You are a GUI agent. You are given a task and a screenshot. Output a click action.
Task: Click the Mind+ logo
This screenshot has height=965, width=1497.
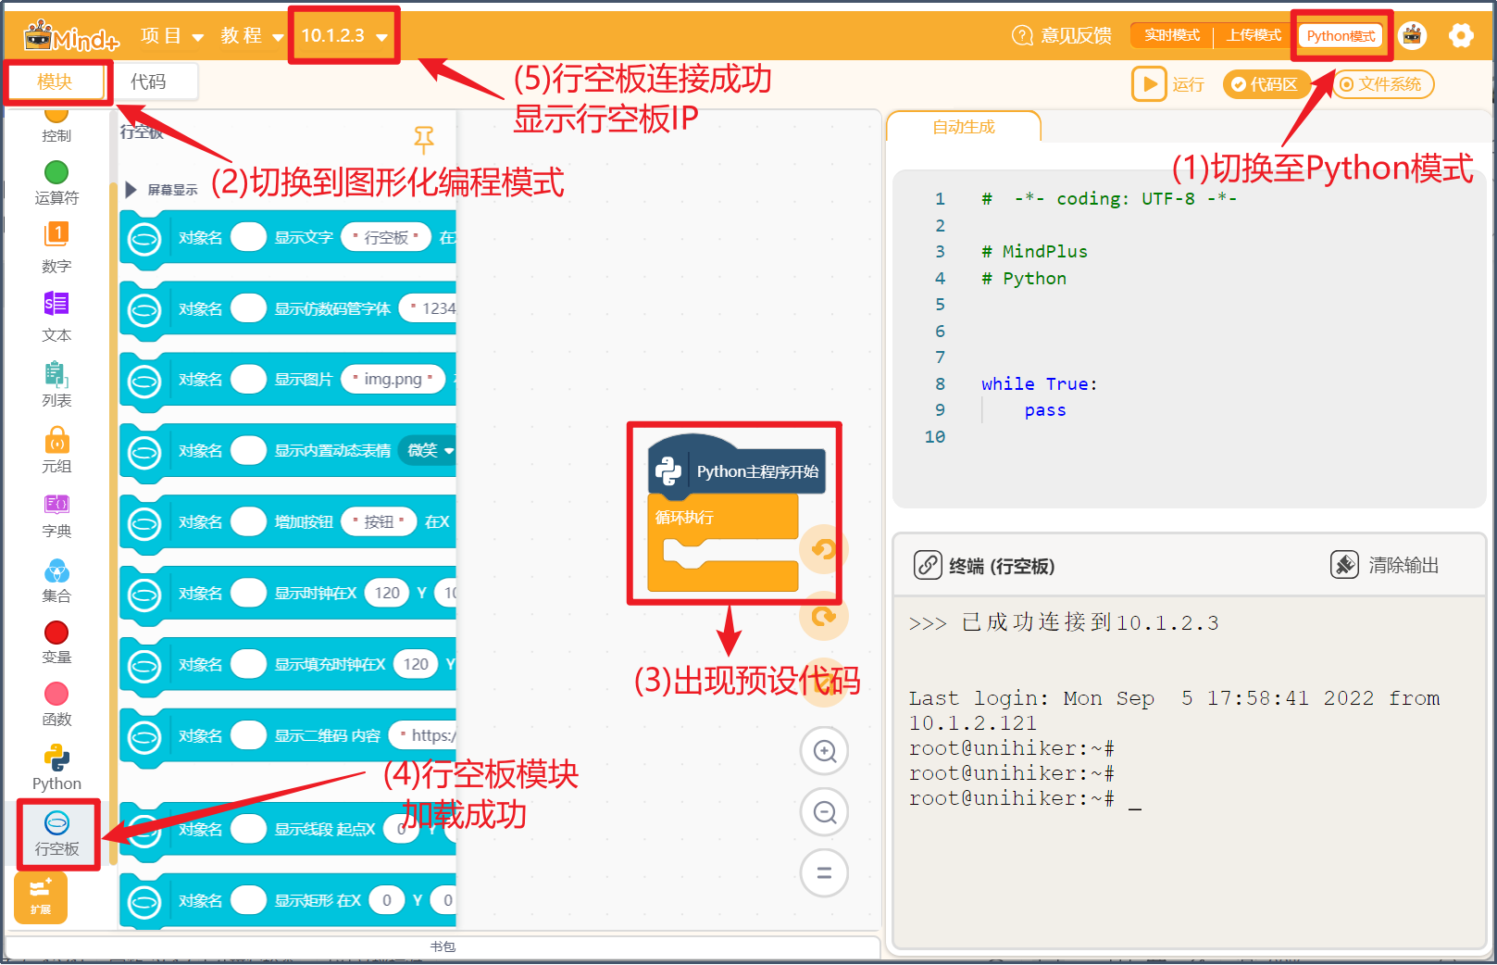(71, 35)
